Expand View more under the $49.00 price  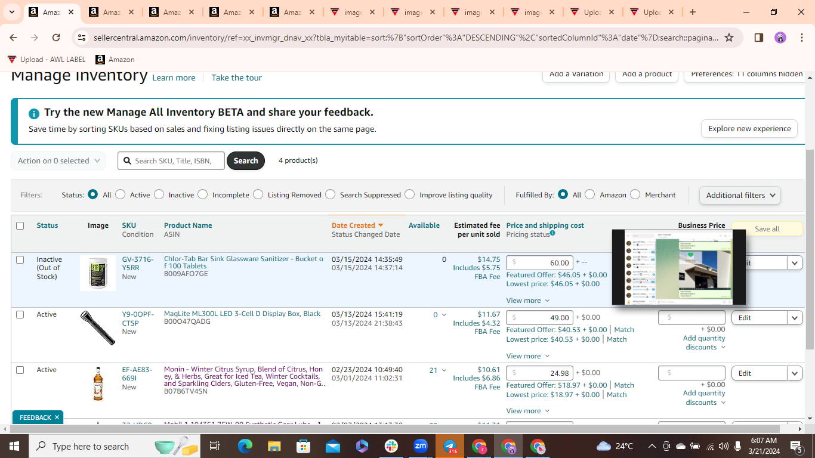528,356
